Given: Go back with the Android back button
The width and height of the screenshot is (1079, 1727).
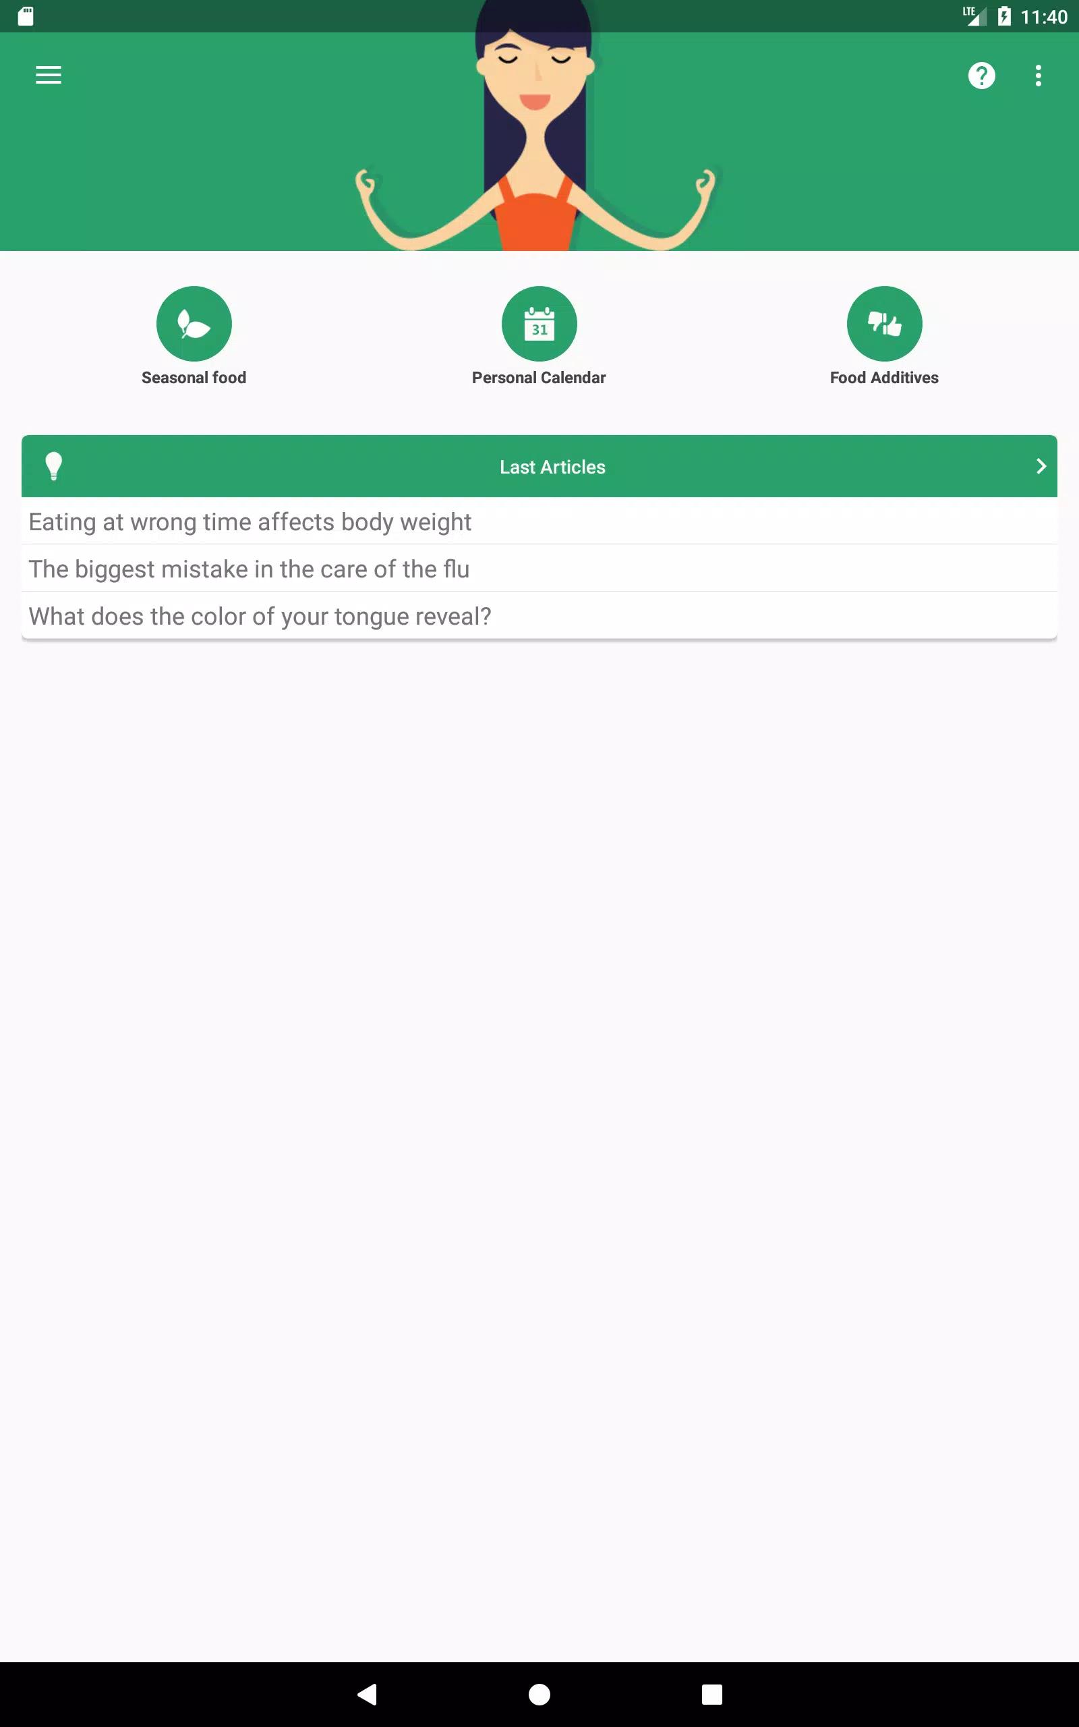Looking at the screenshot, I should pyautogui.click(x=367, y=1694).
